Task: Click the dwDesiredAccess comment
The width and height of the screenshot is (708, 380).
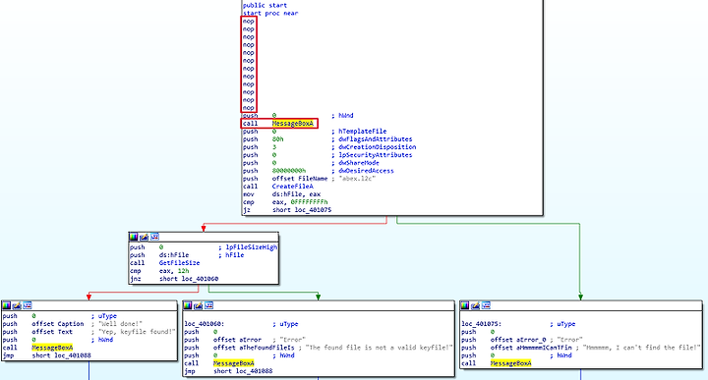Action: 366,171
